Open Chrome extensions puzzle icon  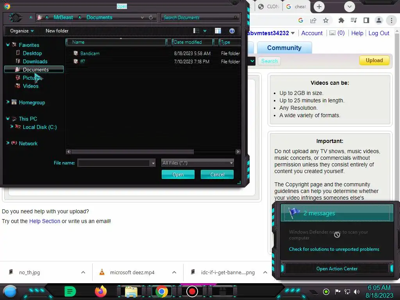click(341, 20)
